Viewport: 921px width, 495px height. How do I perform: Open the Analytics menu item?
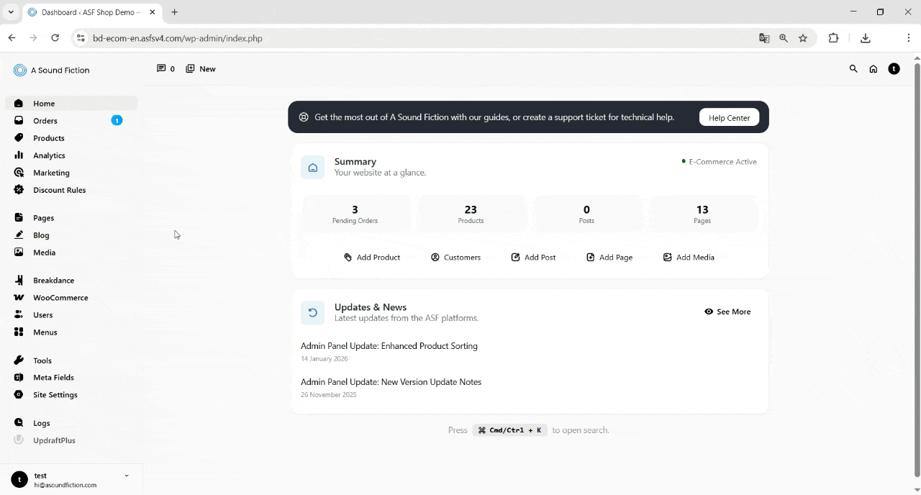[71, 155]
